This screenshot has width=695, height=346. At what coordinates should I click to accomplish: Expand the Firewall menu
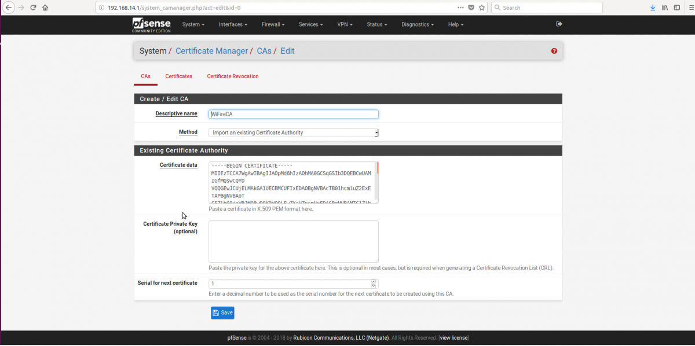pos(273,24)
